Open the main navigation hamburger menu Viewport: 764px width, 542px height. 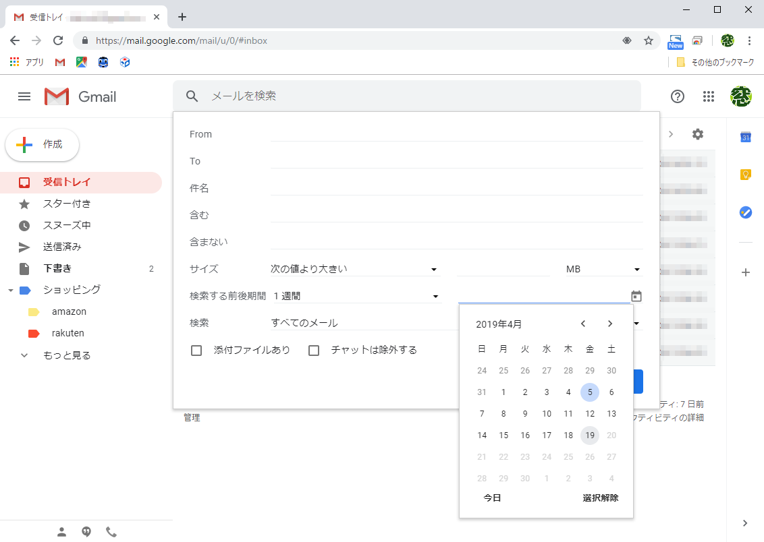click(x=24, y=96)
